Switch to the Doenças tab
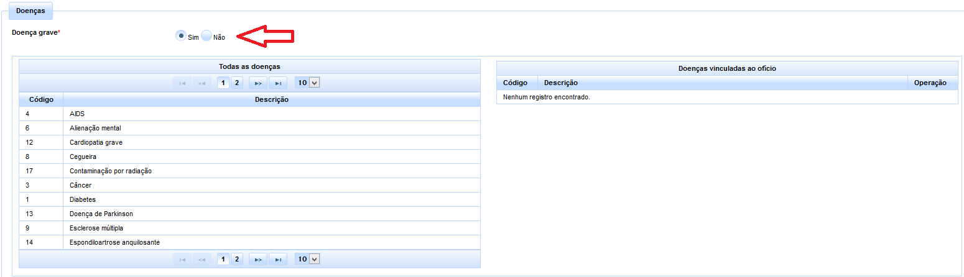 tap(30, 11)
